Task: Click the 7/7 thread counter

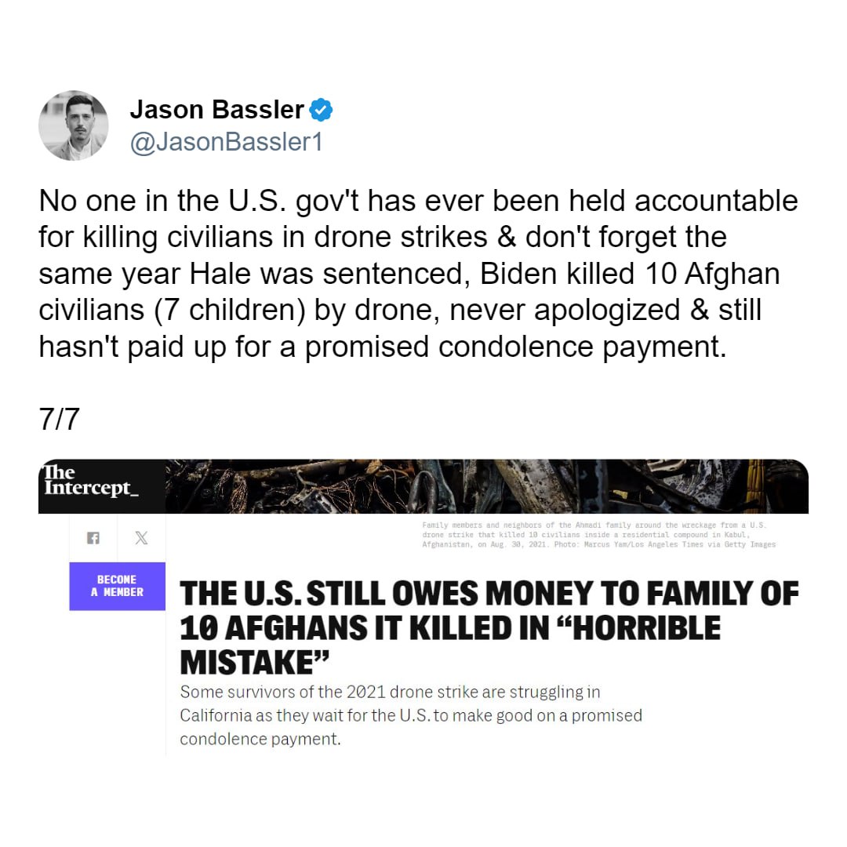Action: [x=60, y=419]
